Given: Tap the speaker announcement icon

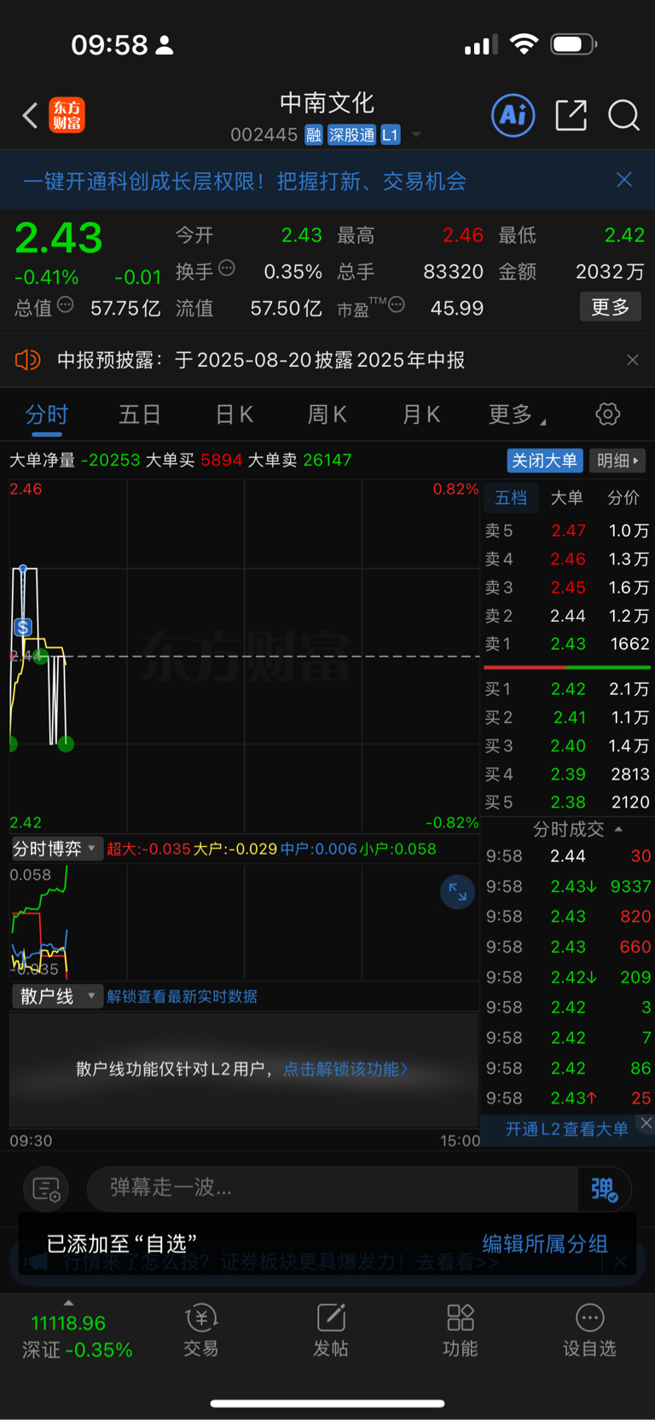Looking at the screenshot, I should point(27,360).
